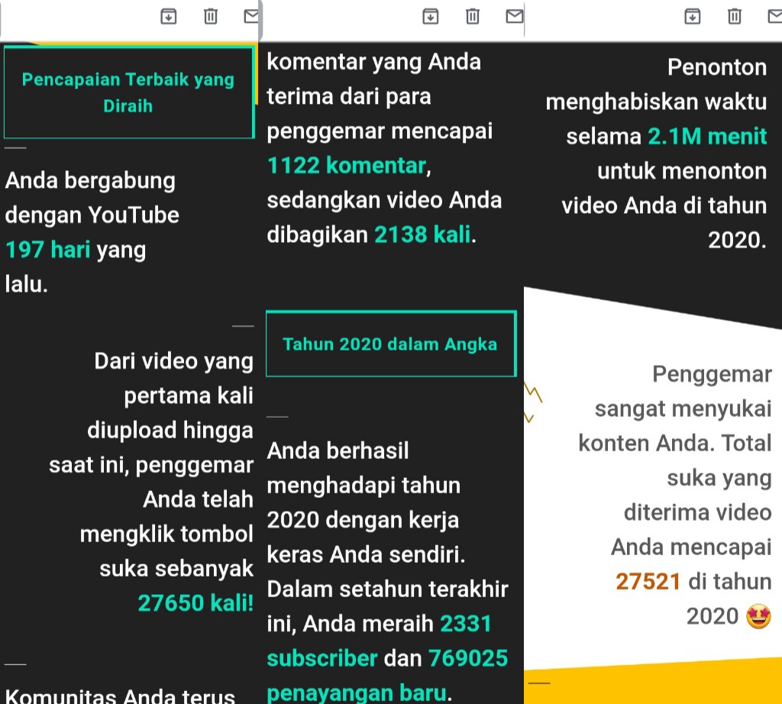The width and height of the screenshot is (782, 704).
Task: Tap the envelope icon in the right screenshot
Action: 774,17
